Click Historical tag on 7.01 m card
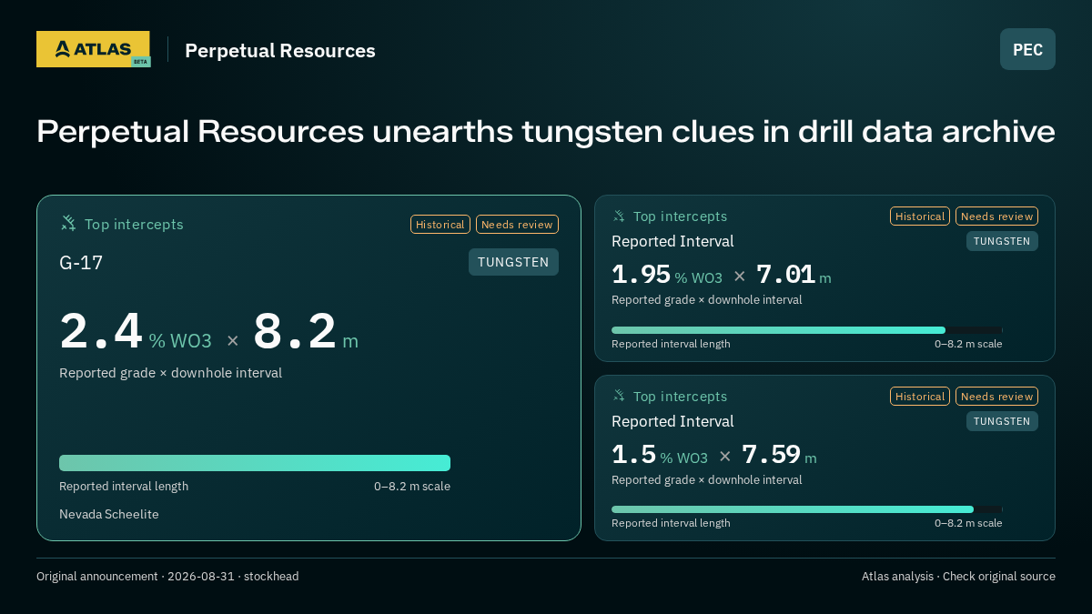1092x614 pixels. click(920, 216)
